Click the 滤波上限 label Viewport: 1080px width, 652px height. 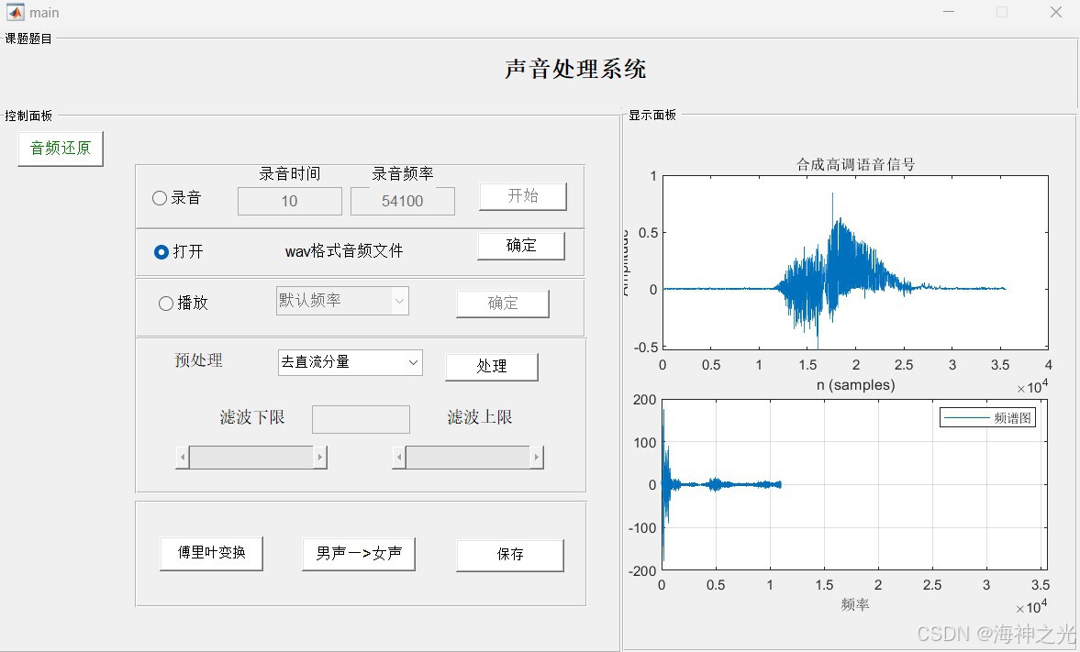pyautogui.click(x=480, y=417)
